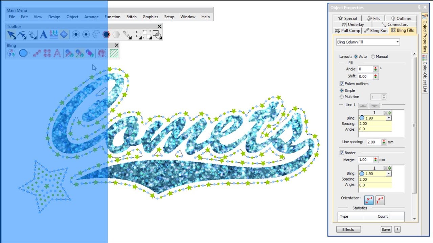Viewport: 433px width, 243px height.
Task: Open the blue octagon shape dropdown arrow
Action: click(29, 53)
